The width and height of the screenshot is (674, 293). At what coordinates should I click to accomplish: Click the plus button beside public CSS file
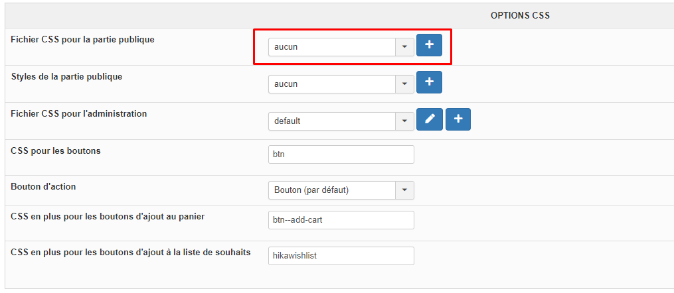(x=429, y=45)
